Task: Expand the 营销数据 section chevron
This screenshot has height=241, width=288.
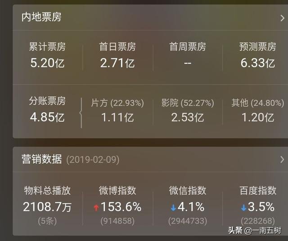Action: (282, 159)
